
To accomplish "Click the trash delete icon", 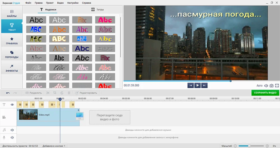I will coord(69,93).
